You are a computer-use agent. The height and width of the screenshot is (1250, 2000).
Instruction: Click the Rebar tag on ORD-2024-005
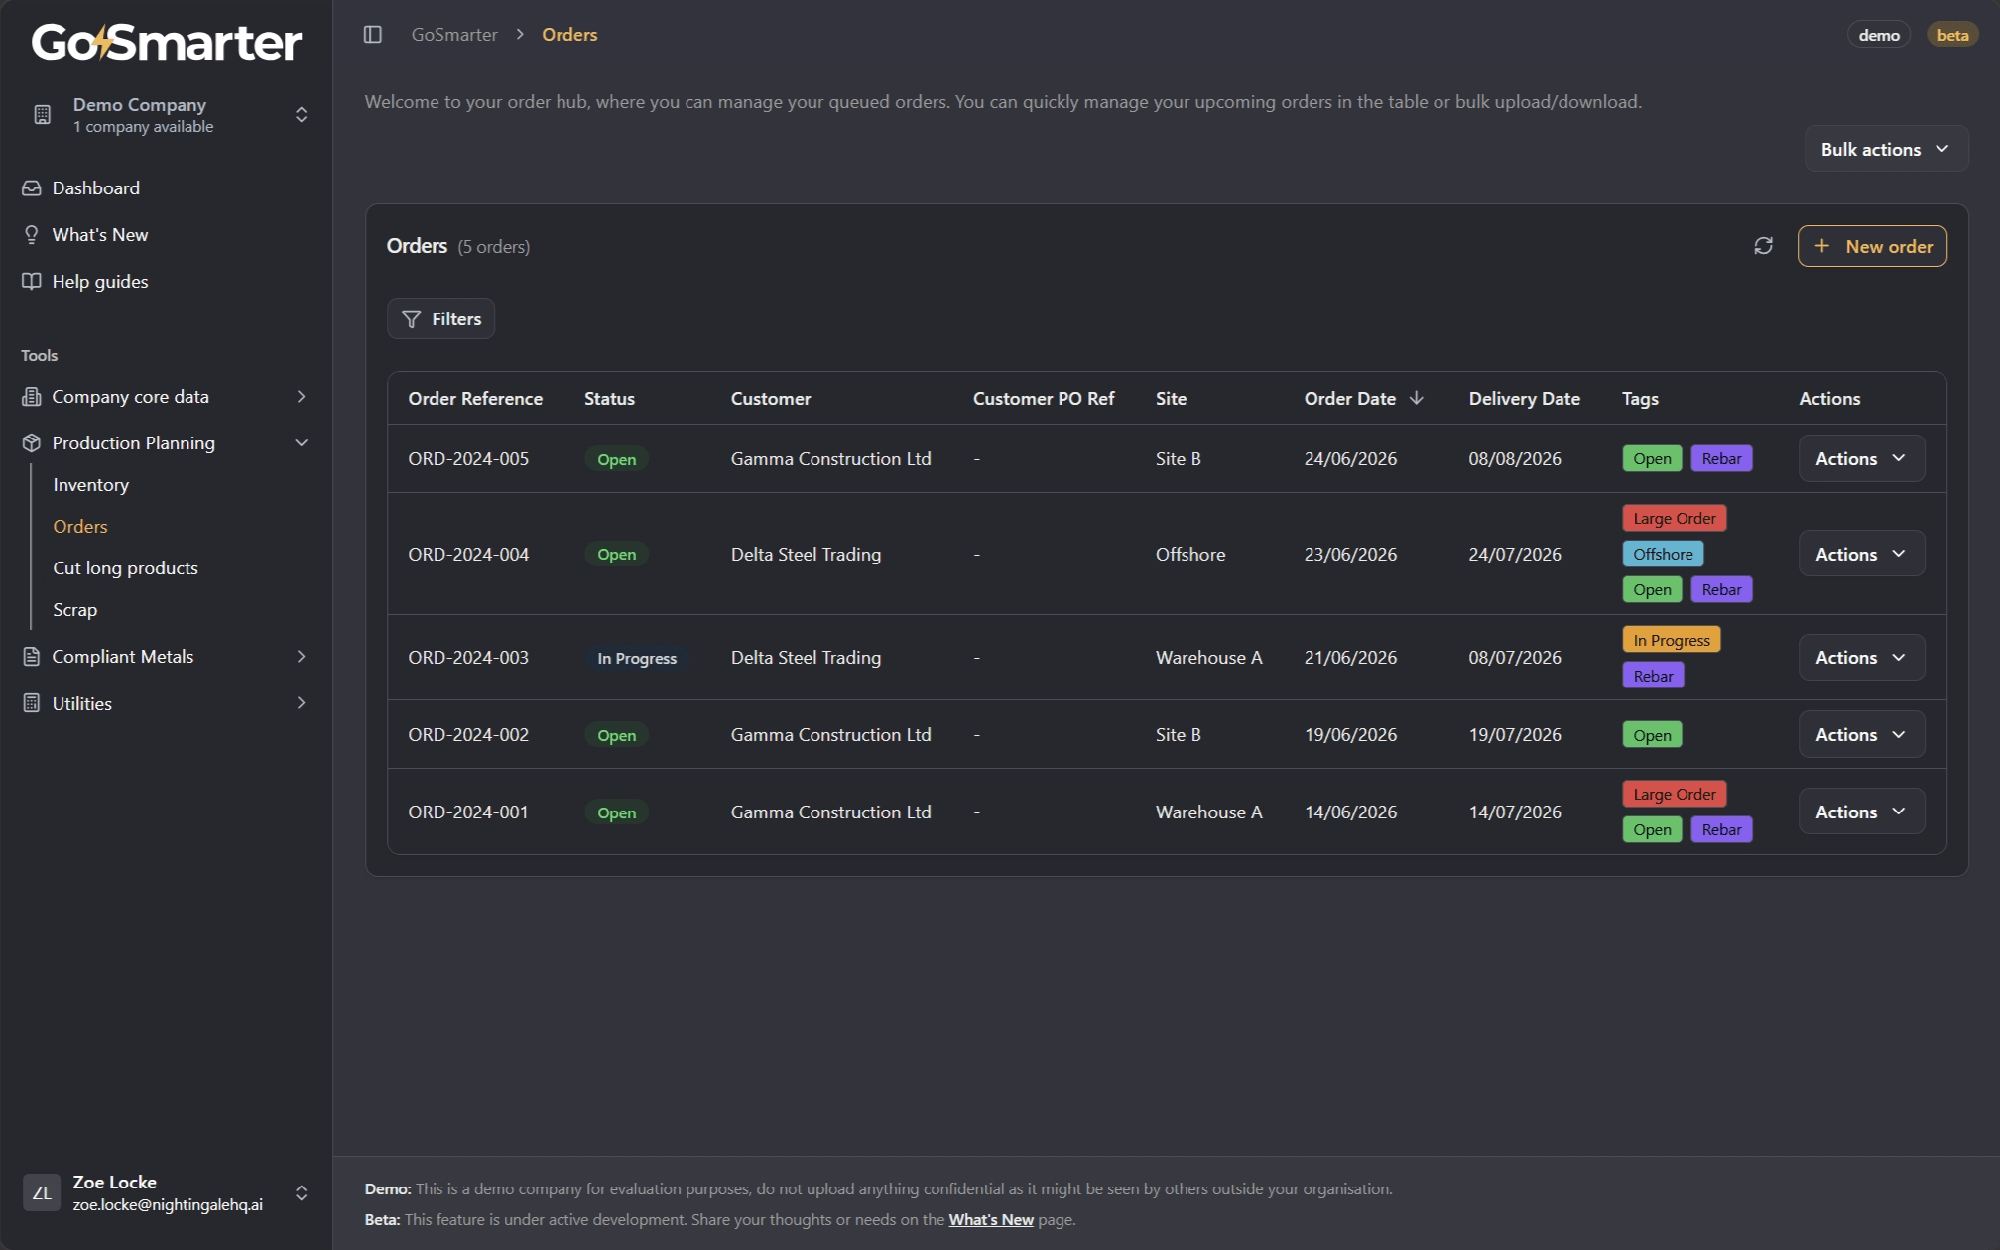pyautogui.click(x=1721, y=459)
